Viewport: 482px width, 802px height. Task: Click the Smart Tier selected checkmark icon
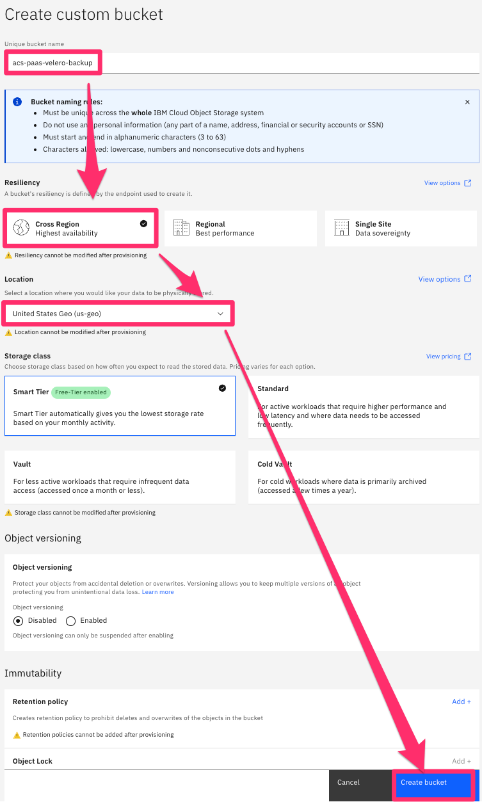[222, 388]
